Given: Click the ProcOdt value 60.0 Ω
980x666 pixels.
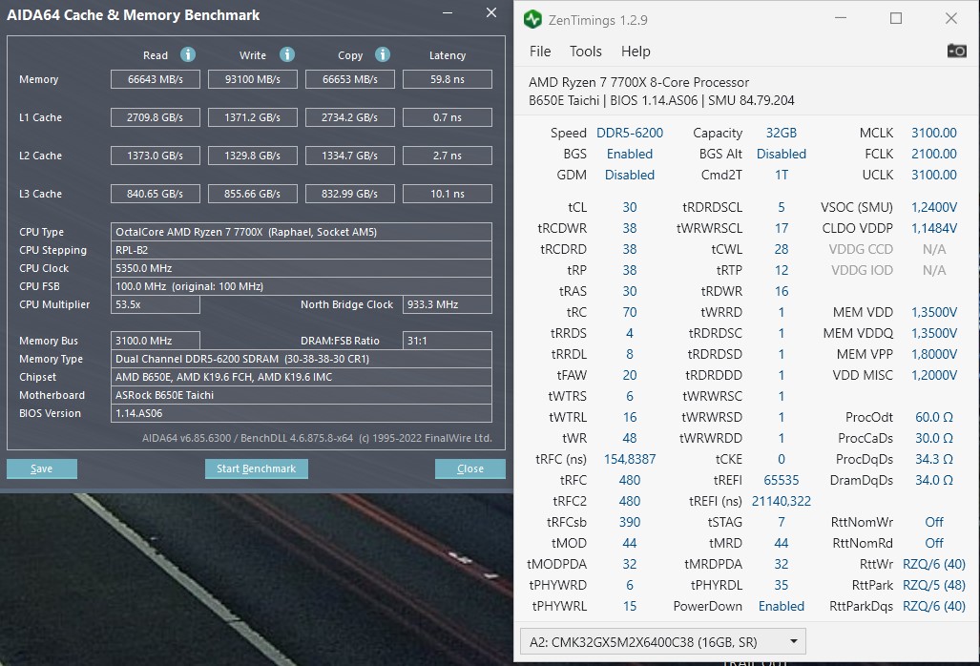Looking at the screenshot, I should (934, 417).
